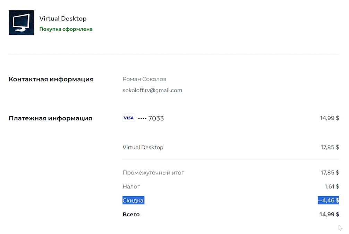Screen dimensions: 349x234
Task: Click the bold 14,99 $ total amount
Action: click(329, 214)
